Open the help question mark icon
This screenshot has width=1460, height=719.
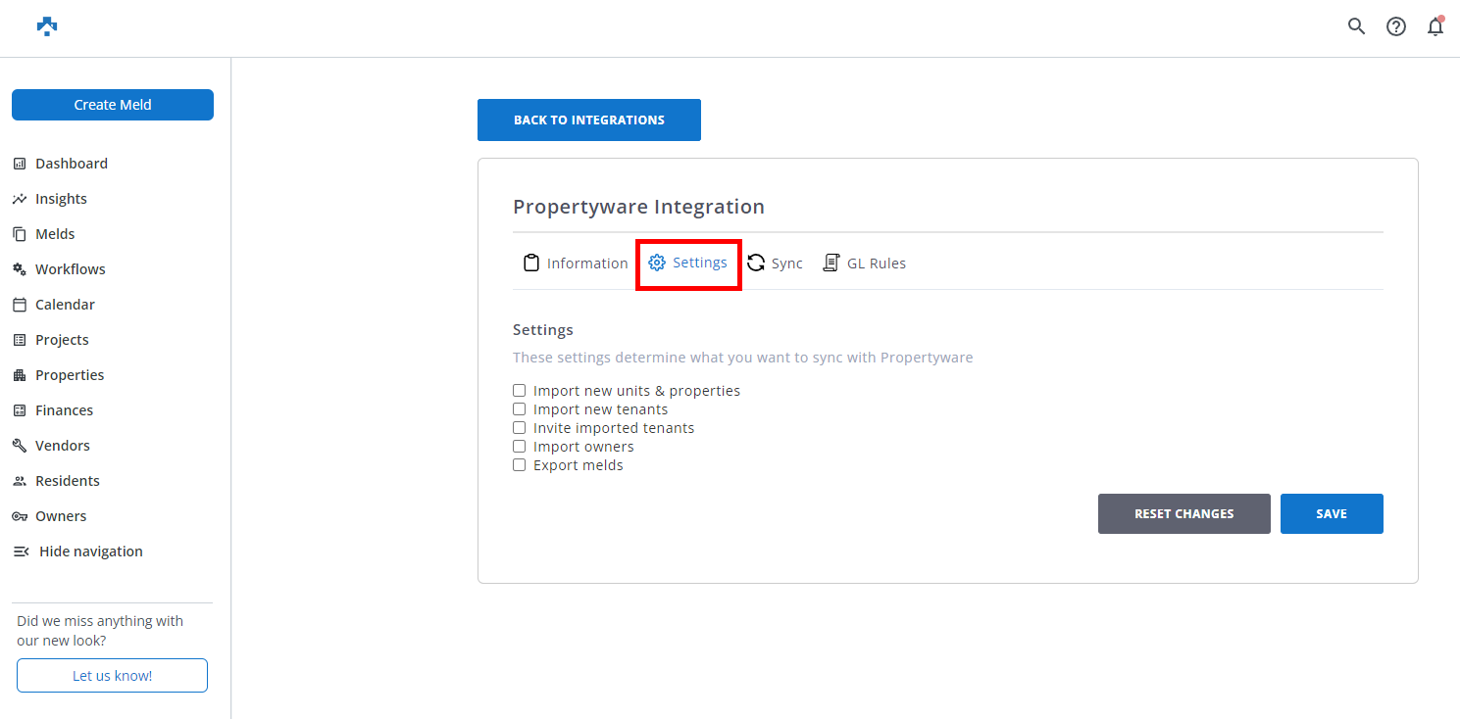tap(1396, 26)
